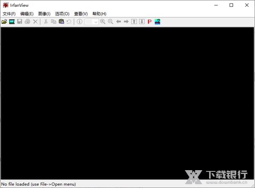This screenshot has width=255, height=188.
Task: Click the Paste clipboard icon
Action: pos(61,22)
